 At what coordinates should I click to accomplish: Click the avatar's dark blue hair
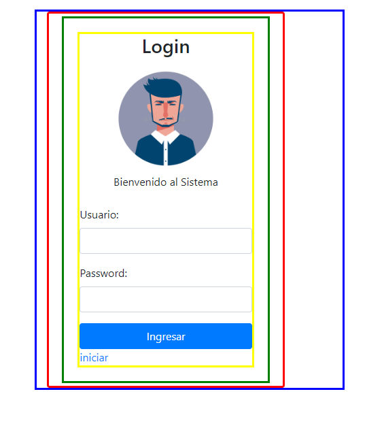(x=164, y=87)
